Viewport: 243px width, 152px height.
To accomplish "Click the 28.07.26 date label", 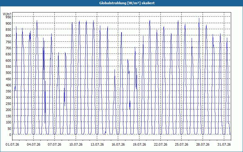I will coord(203,144).
